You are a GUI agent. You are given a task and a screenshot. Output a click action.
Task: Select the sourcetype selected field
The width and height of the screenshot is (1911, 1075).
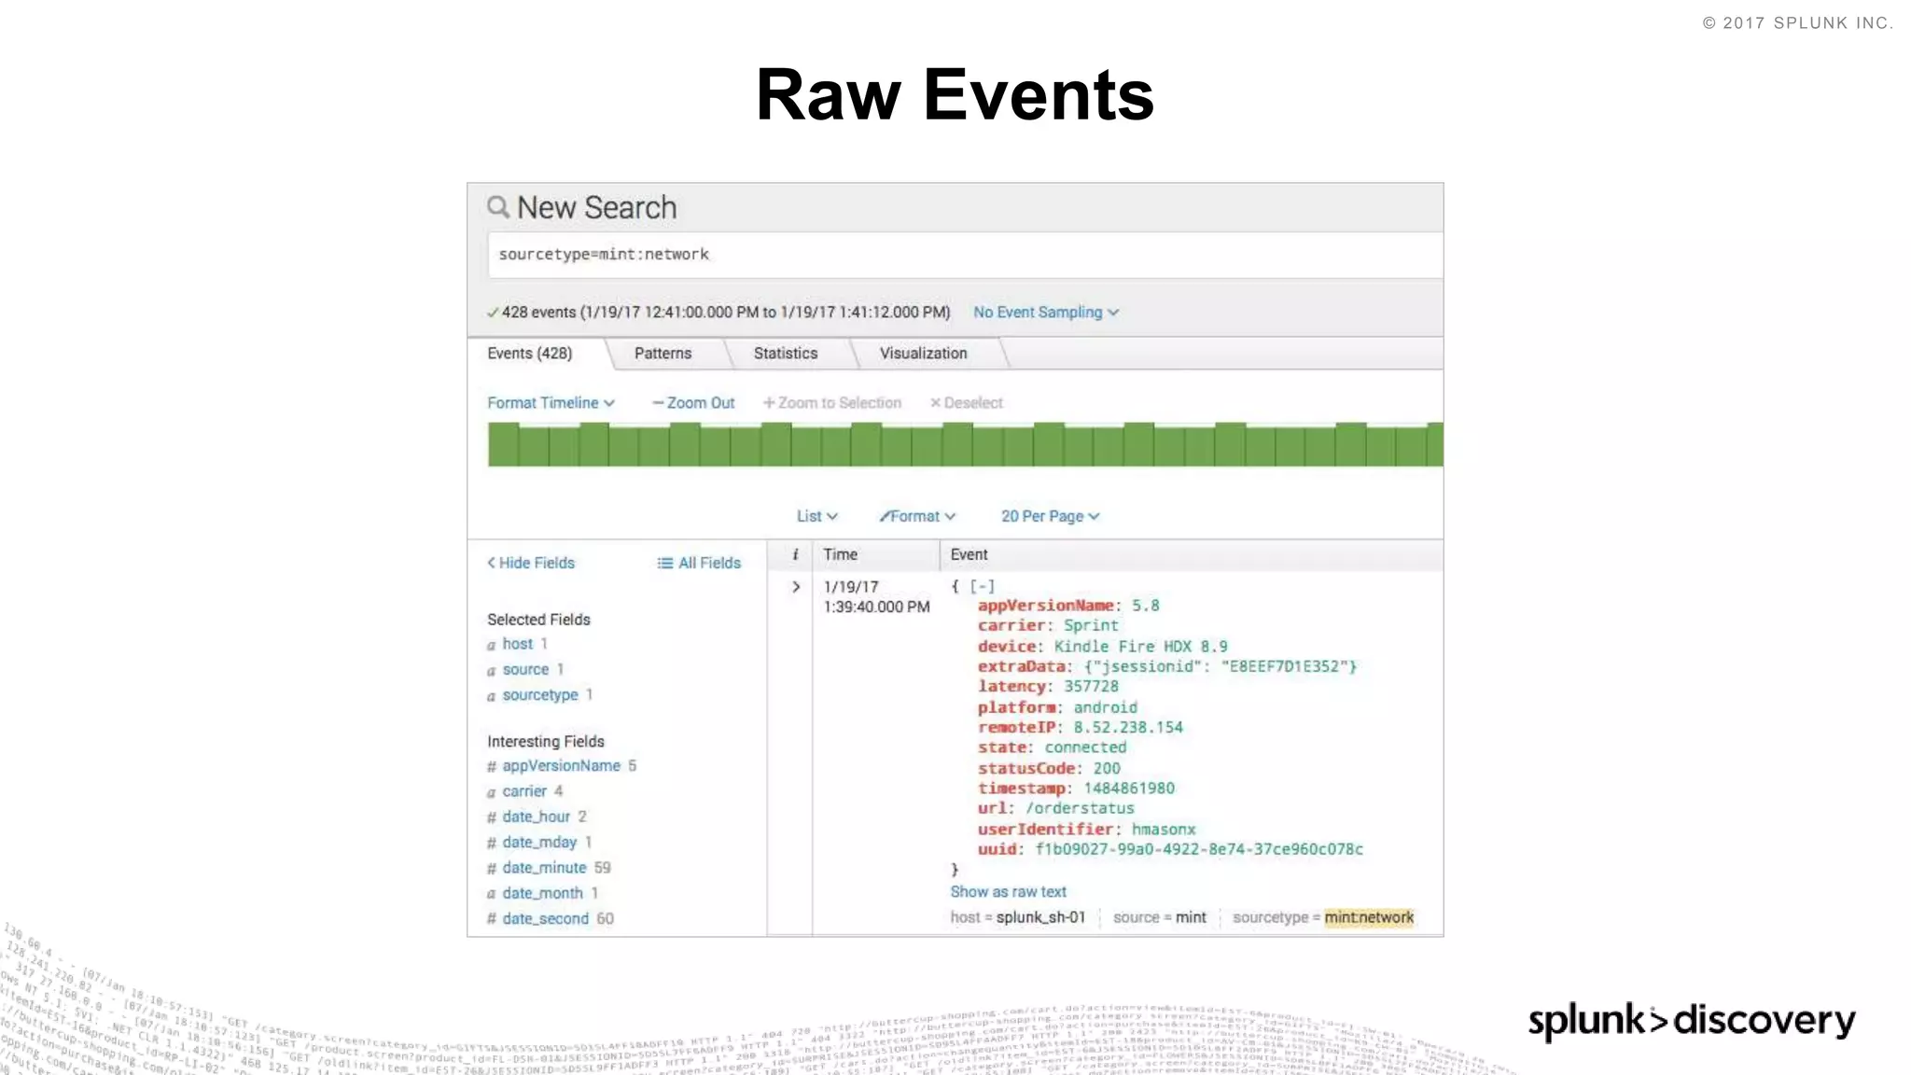[x=539, y=695]
